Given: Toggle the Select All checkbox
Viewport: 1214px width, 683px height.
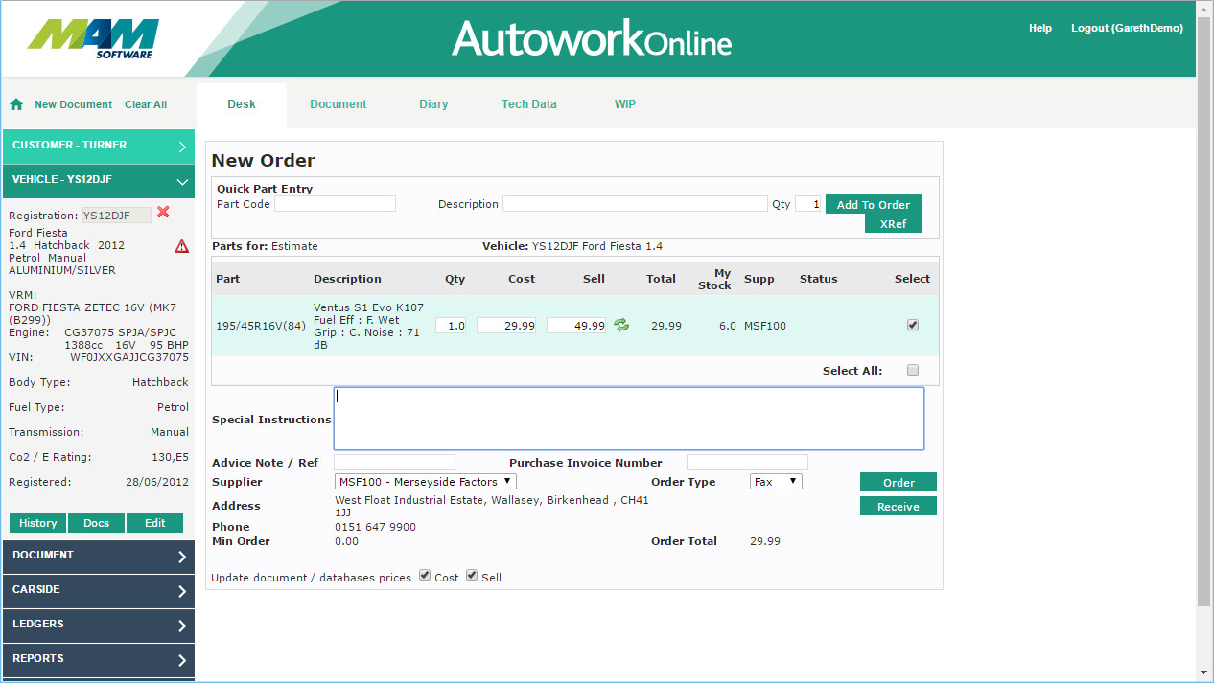Looking at the screenshot, I should click(x=912, y=371).
